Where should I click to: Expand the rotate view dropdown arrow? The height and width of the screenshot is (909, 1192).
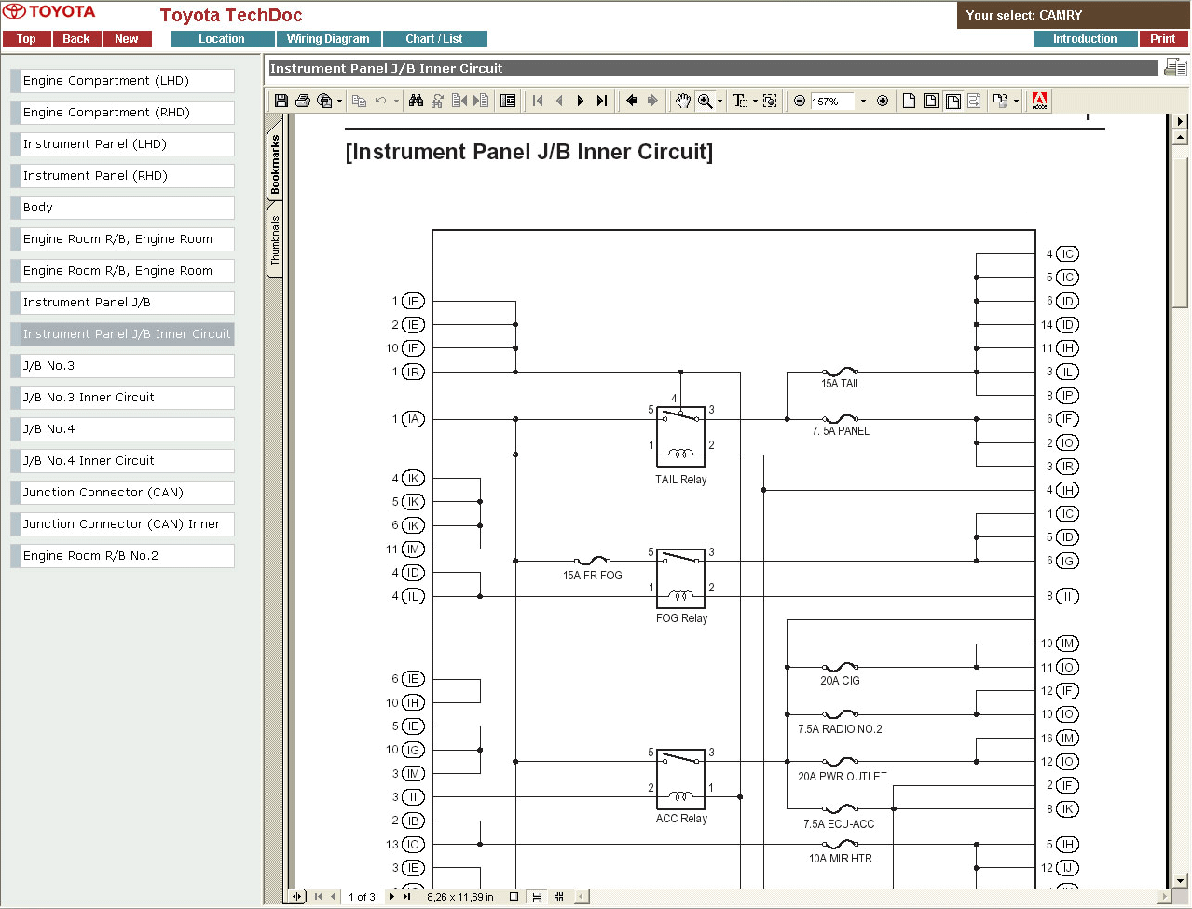click(1016, 101)
